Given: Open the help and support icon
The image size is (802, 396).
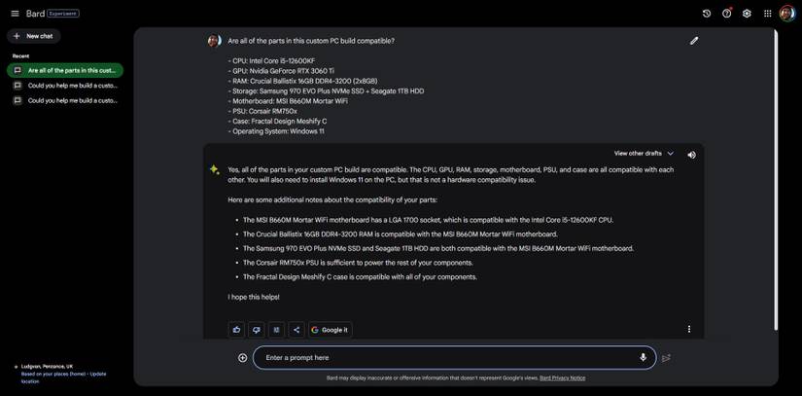Looking at the screenshot, I should [x=726, y=14].
